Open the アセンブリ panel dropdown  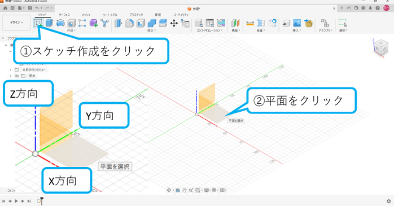(x=325, y=30)
